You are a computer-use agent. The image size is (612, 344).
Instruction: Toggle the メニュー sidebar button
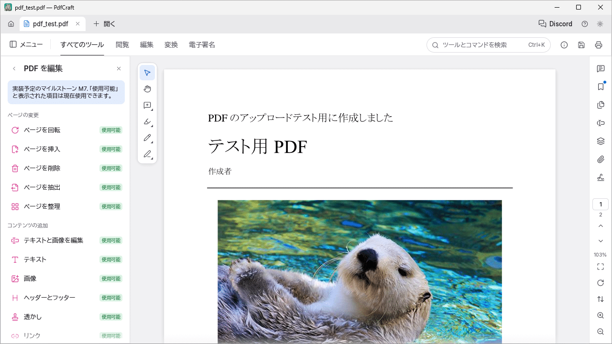[26, 45]
